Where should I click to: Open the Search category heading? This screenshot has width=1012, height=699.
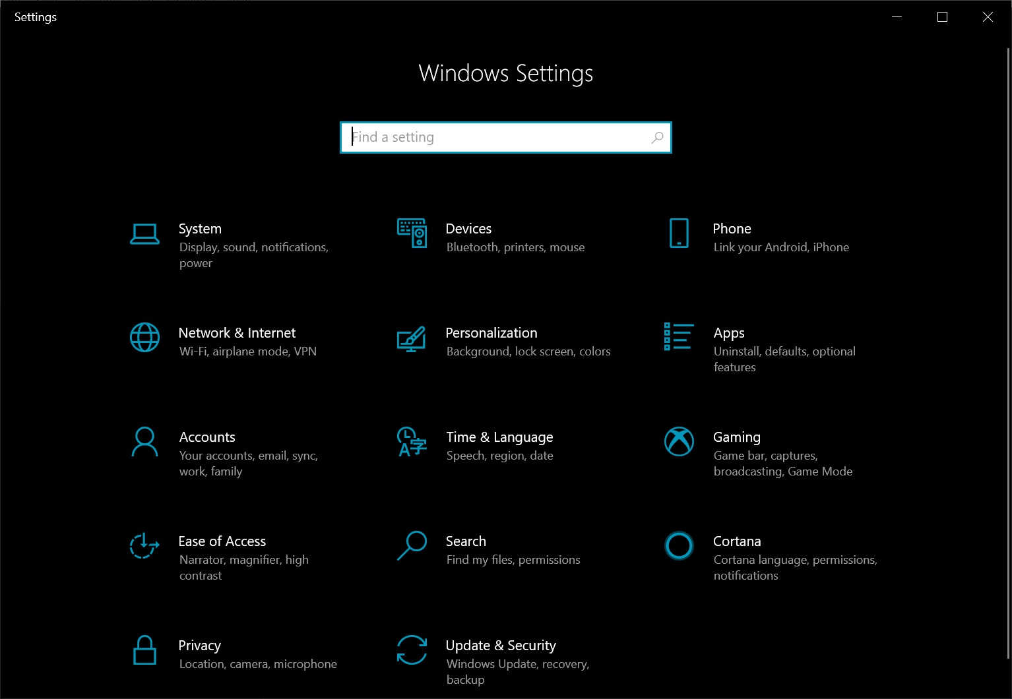(x=466, y=541)
